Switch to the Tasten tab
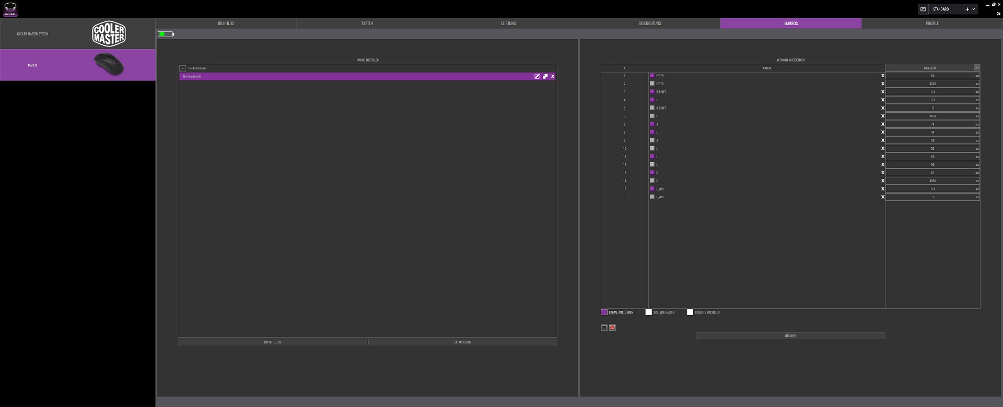Viewport: 1003px width, 407px height. click(367, 23)
